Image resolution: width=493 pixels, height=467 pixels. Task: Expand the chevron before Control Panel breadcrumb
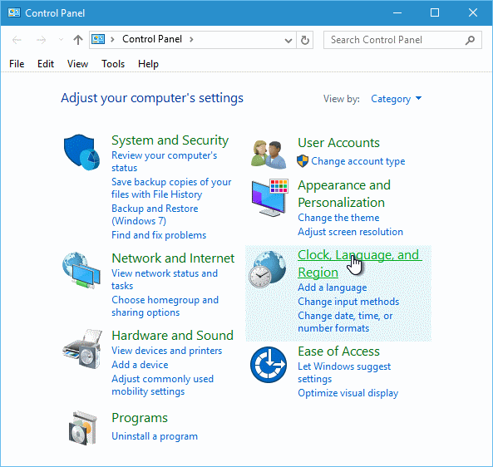coord(112,39)
